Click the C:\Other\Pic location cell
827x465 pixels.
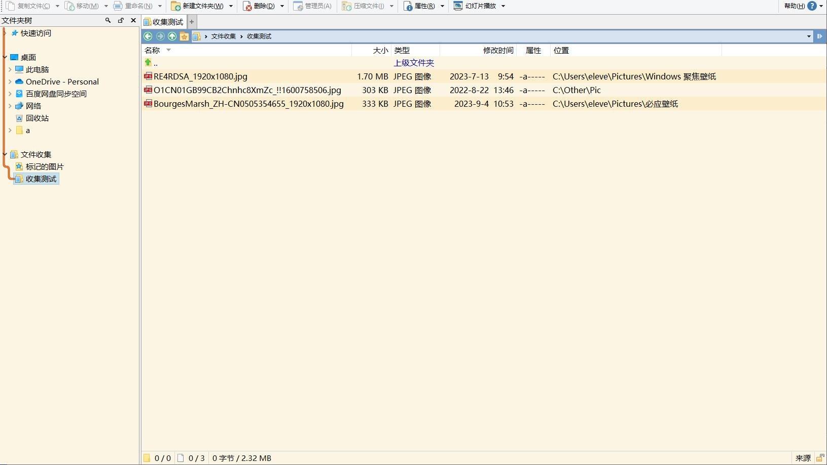[577, 90]
